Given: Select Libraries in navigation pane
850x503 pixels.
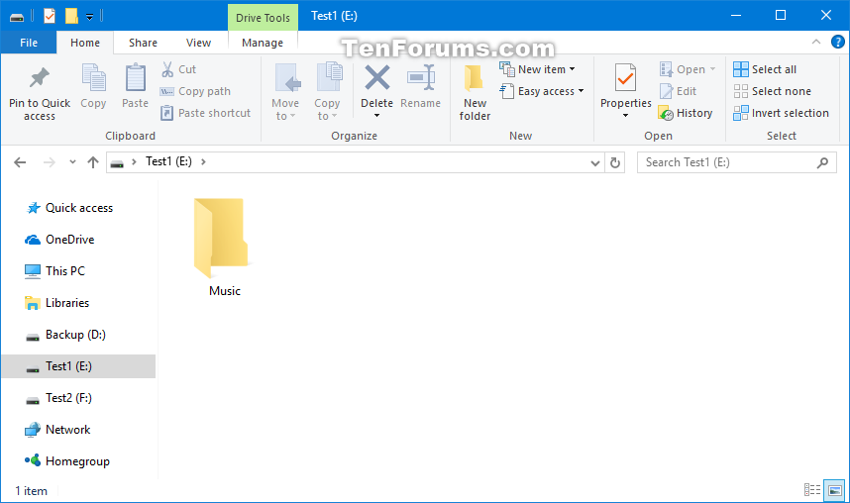Looking at the screenshot, I should [67, 302].
